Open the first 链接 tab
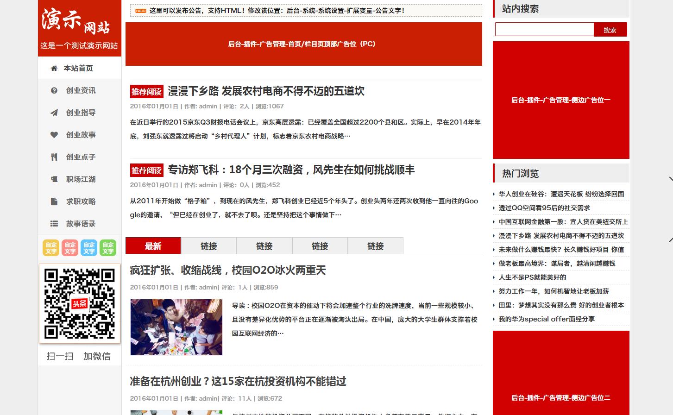 pyautogui.click(x=208, y=246)
